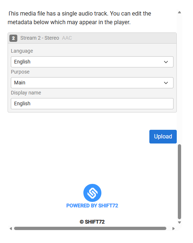Click the Language dropdown chevron arrow

pos(166,62)
